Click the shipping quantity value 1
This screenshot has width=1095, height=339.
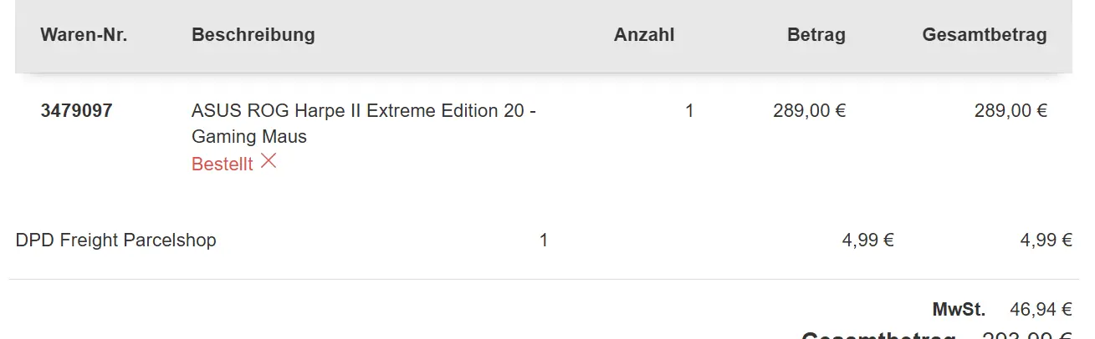pyautogui.click(x=544, y=240)
